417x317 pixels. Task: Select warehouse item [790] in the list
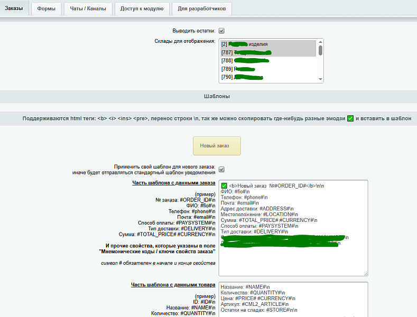tap(268, 77)
